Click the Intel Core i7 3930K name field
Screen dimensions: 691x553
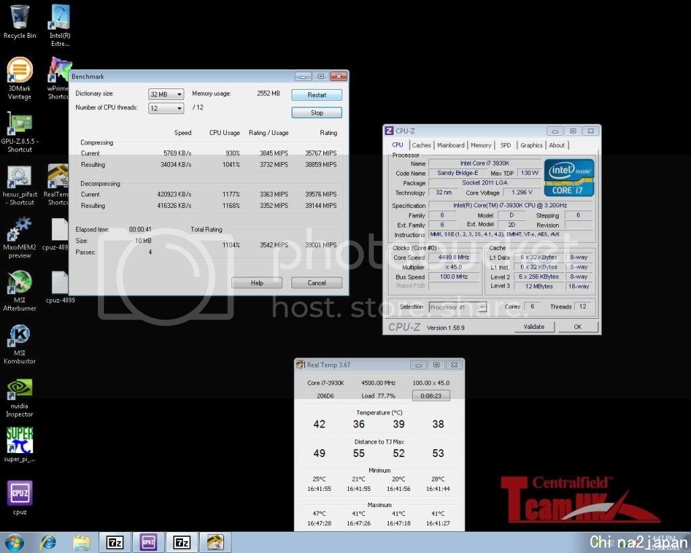485,163
